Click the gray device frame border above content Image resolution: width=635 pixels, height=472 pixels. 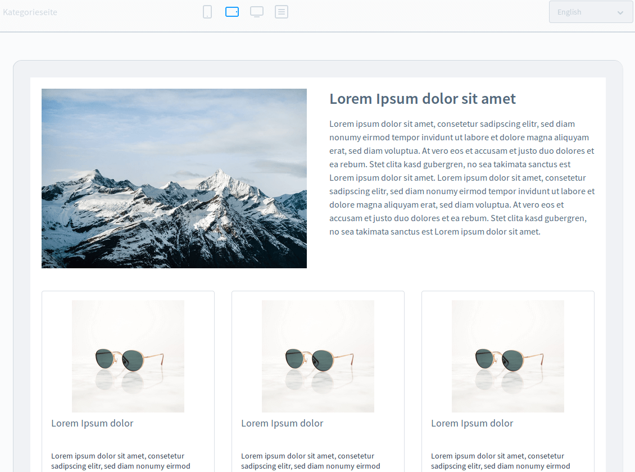(x=318, y=68)
